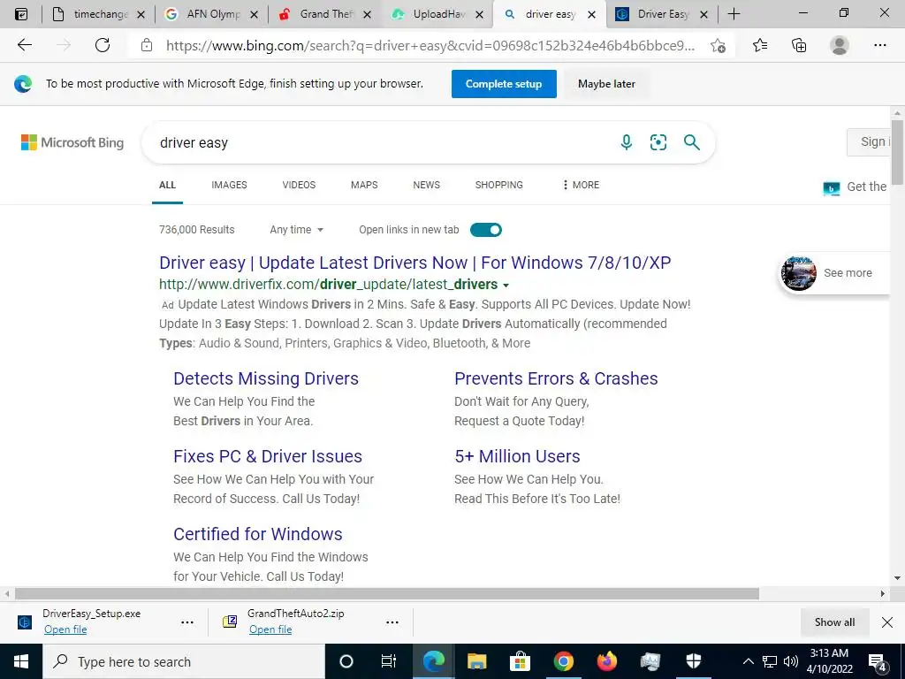Switch to the Grand Theft tab
The image size is (905, 679).
point(324,14)
